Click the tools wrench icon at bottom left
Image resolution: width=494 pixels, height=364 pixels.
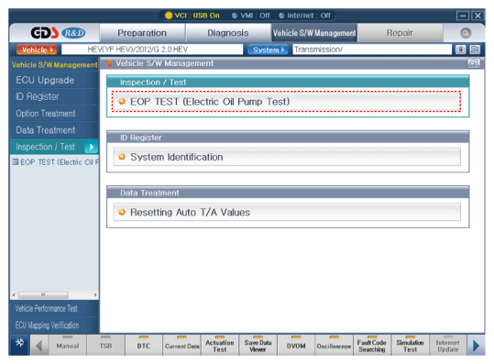click(x=19, y=343)
